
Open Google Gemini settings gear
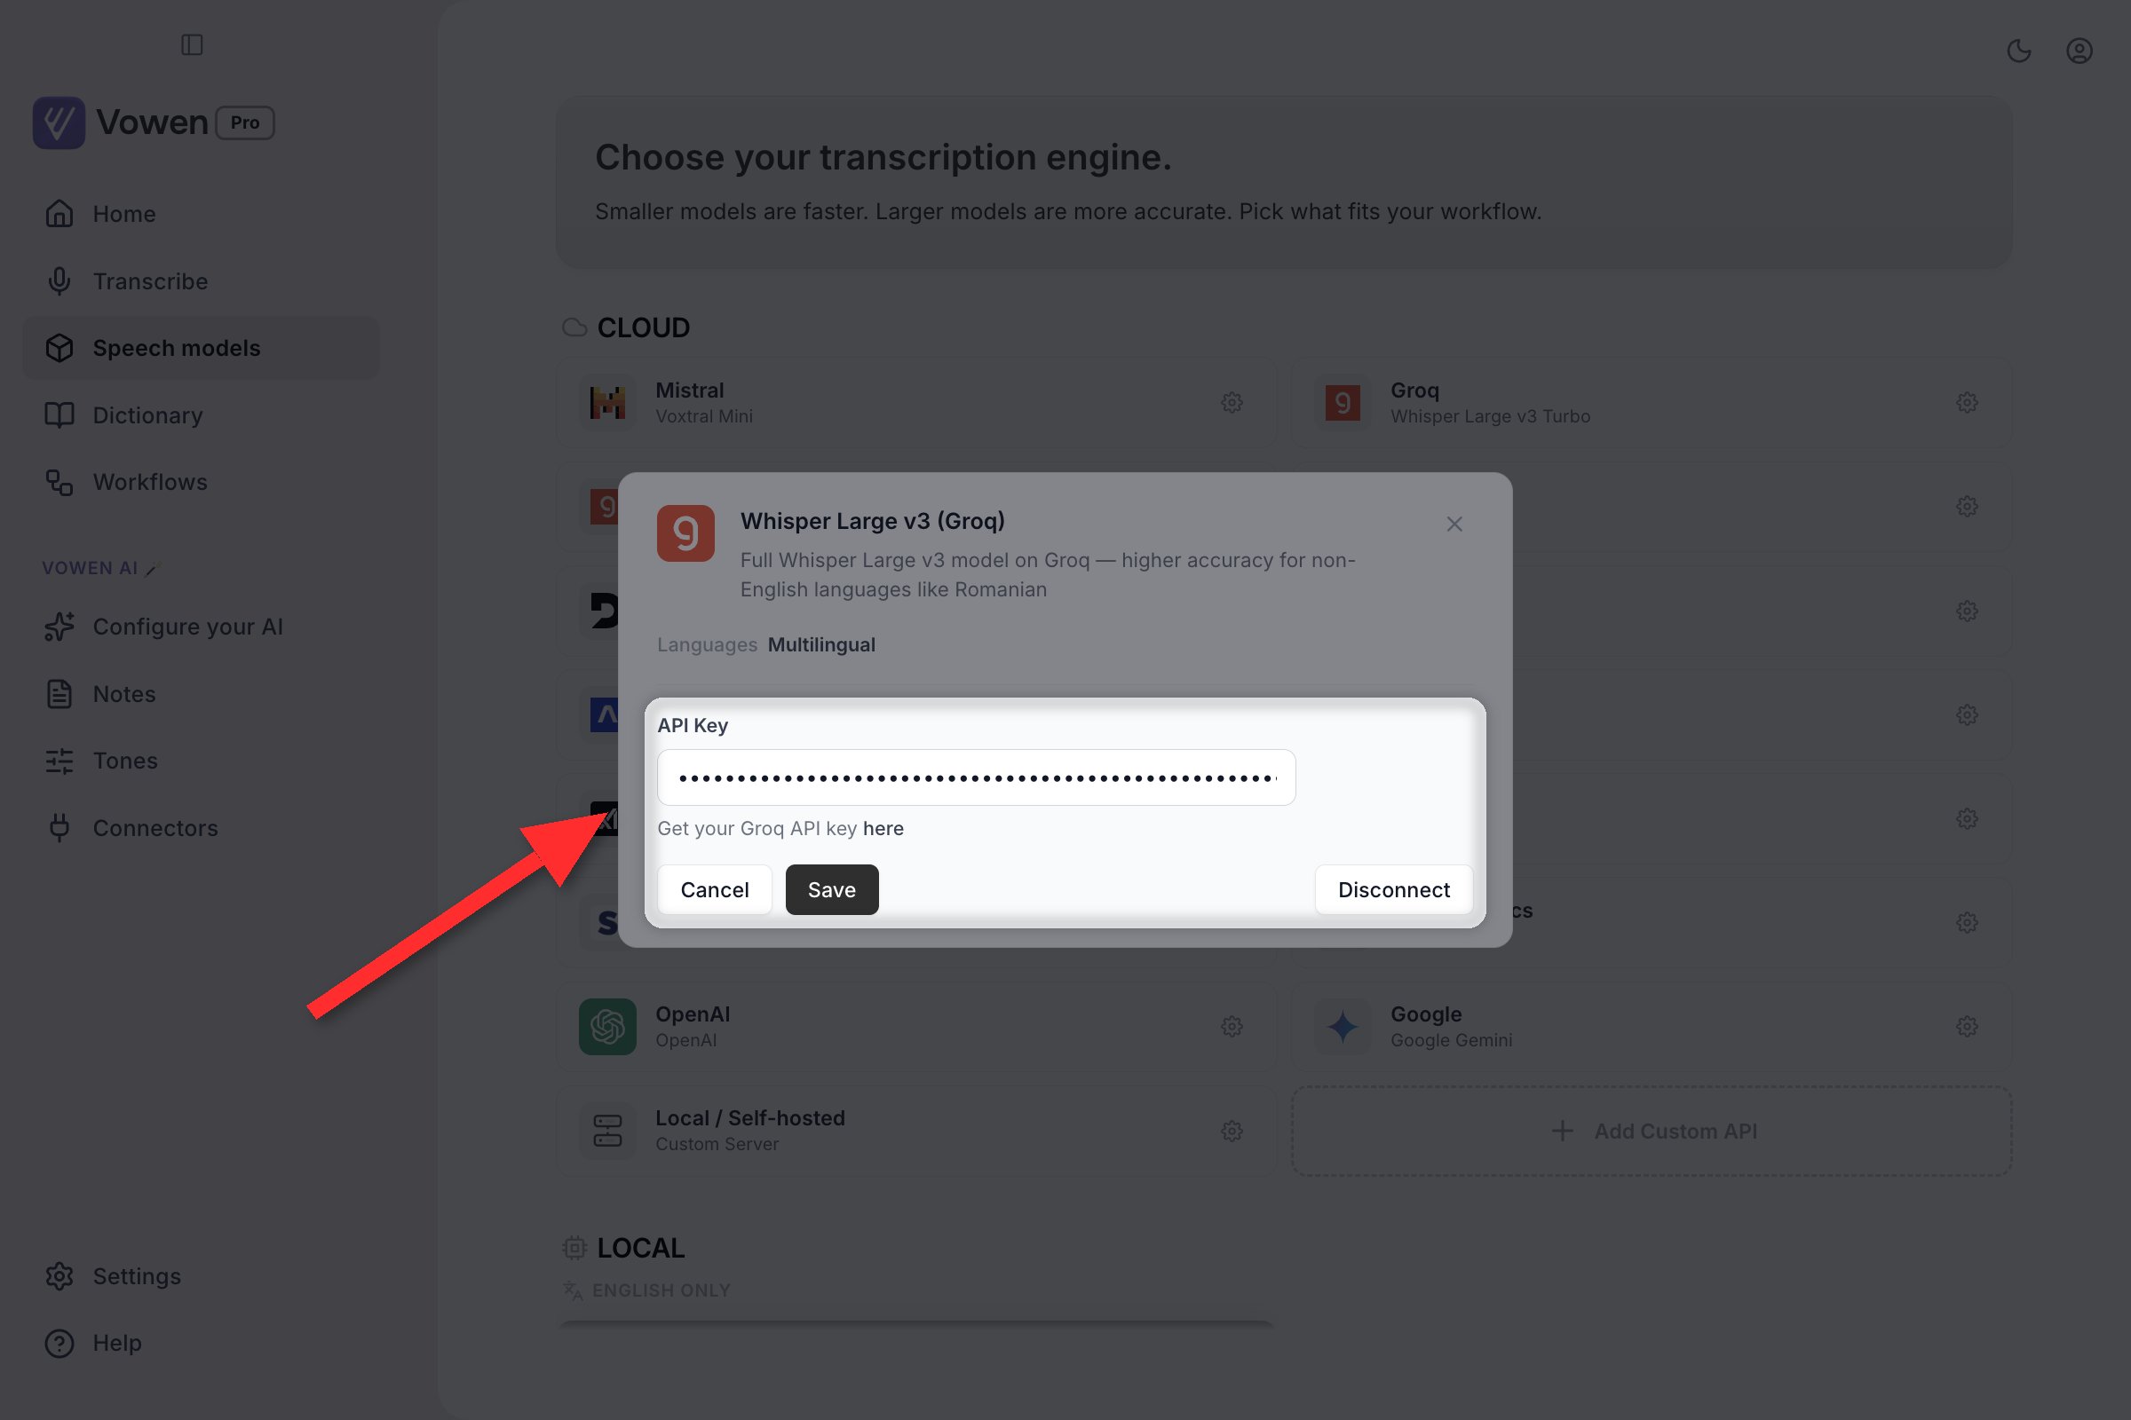pyautogui.click(x=1967, y=1026)
